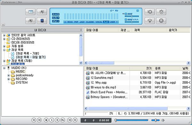This screenshot has width=192, height=125.
Task: Click the play button
Action: point(52,120)
